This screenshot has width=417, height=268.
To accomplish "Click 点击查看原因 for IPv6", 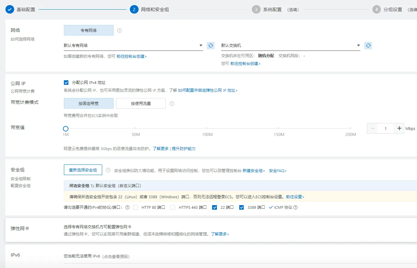I will coord(116,257).
